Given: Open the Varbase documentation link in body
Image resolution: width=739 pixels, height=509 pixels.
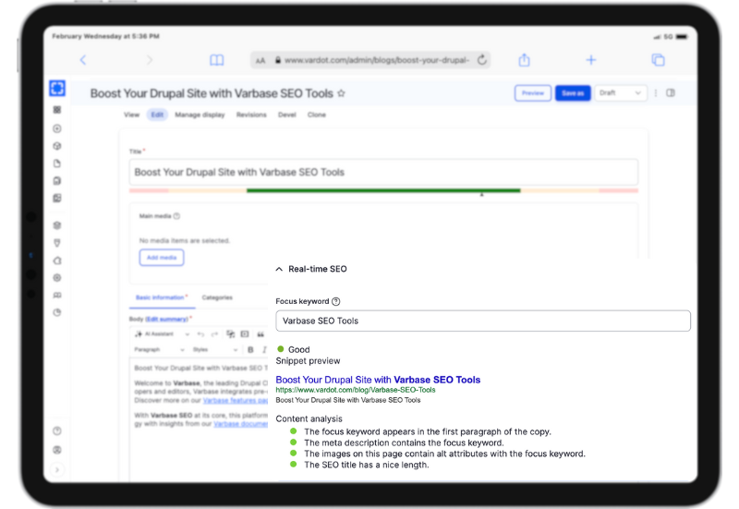Looking at the screenshot, I should tap(241, 424).
